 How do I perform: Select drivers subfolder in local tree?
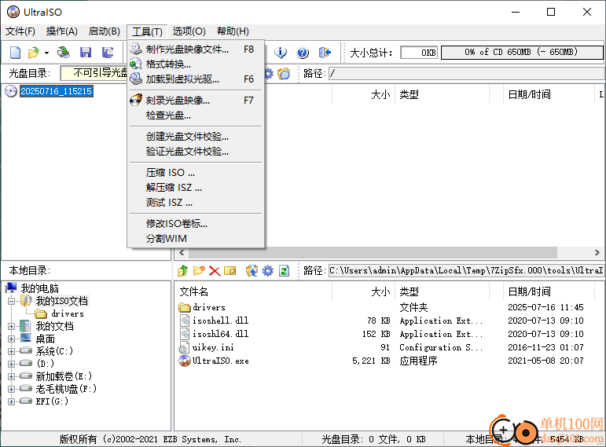pyautogui.click(x=68, y=313)
